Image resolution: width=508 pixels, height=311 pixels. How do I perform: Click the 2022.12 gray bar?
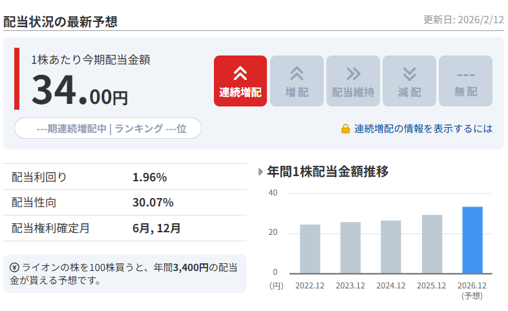coord(310,248)
